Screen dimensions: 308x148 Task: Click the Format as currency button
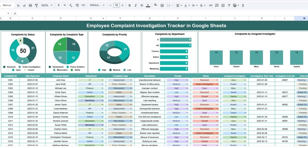coord(59,5)
